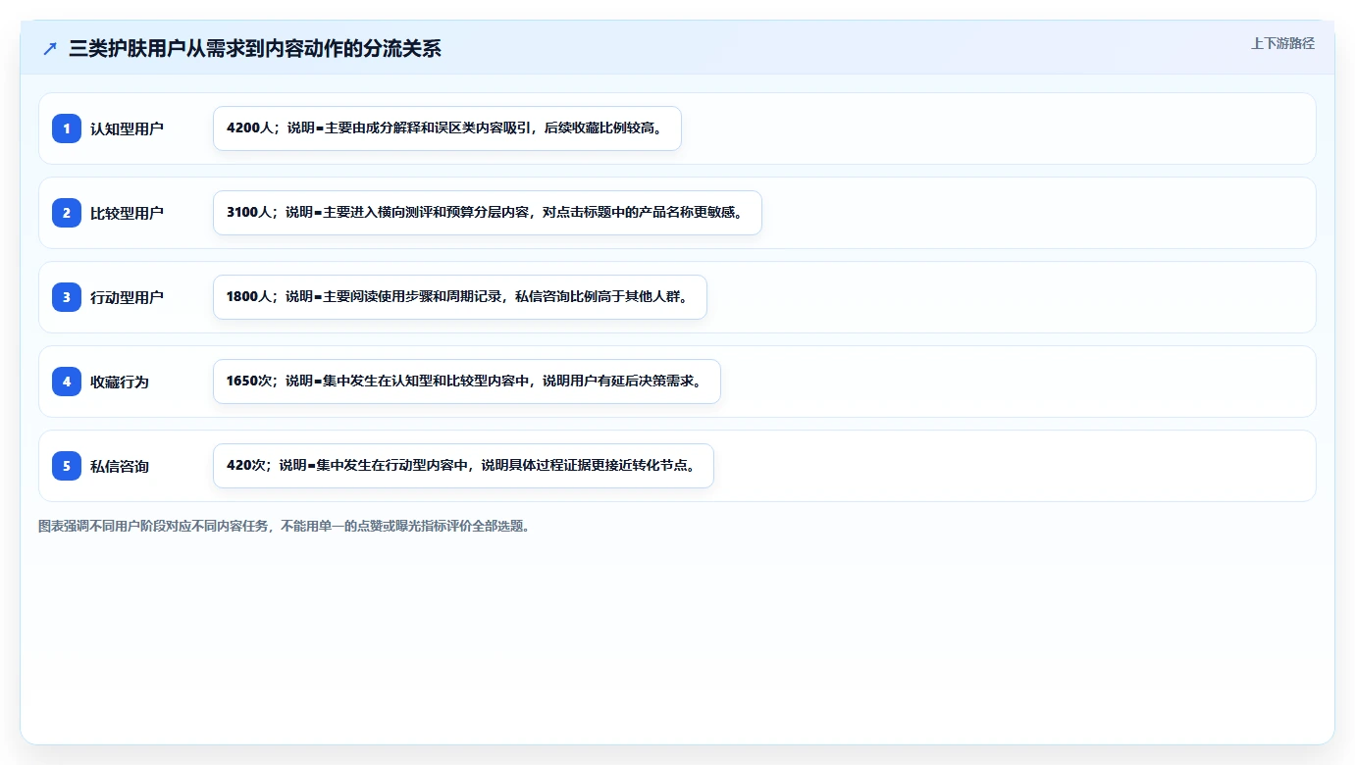Select the 认知型用户 label

[x=127, y=128]
